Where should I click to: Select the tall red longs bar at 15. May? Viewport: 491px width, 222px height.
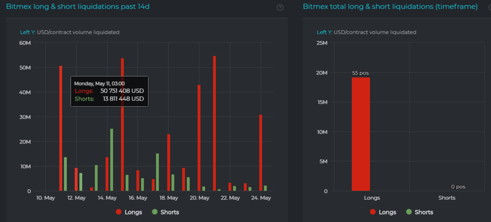(122, 125)
